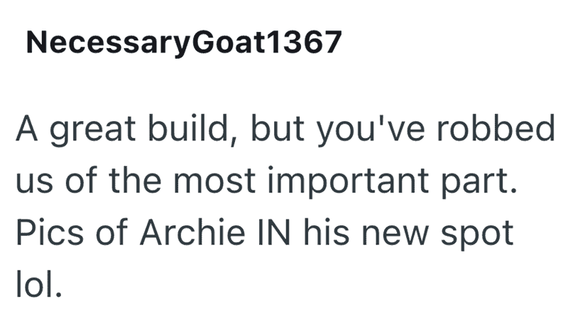Click the word "Pics" starting the third line
The width and height of the screenshot is (568, 323).
point(45,233)
